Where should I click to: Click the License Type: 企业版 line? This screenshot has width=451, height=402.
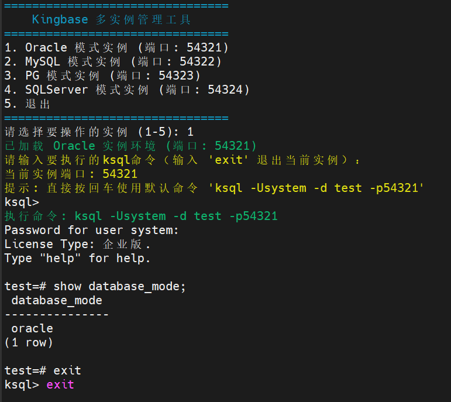77,244
